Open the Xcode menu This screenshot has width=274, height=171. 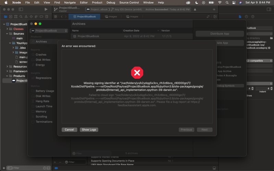pyautogui.click(x=16, y=3)
